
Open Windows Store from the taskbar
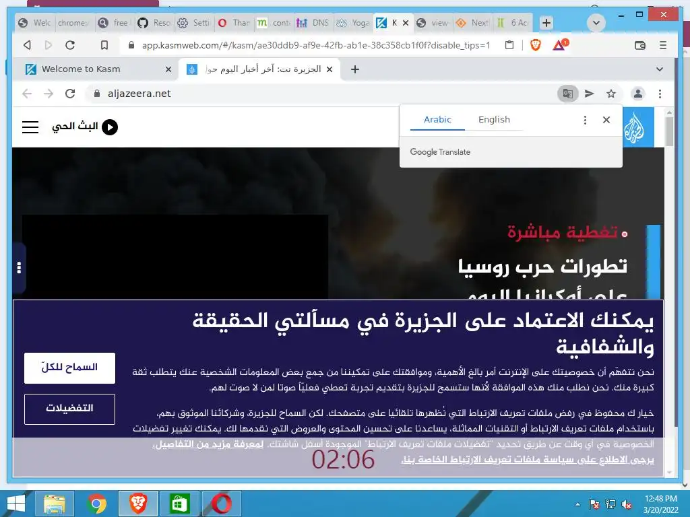(x=179, y=504)
